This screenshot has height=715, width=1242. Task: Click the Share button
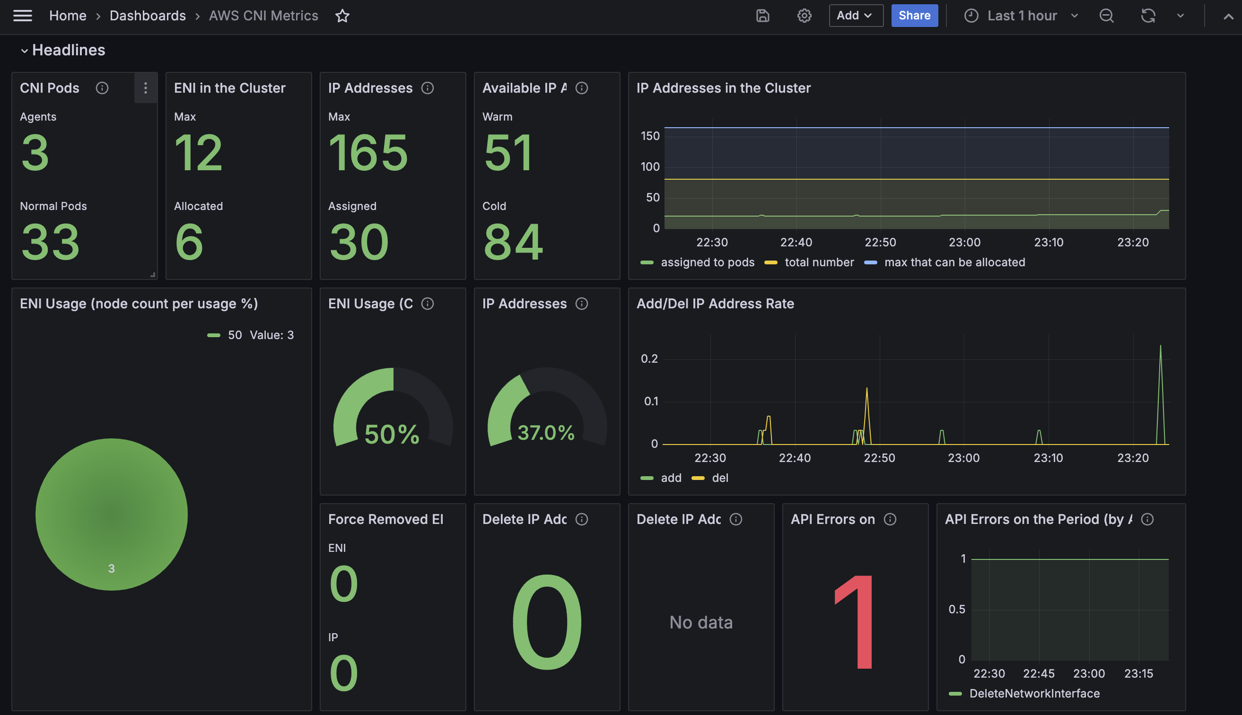(x=914, y=16)
